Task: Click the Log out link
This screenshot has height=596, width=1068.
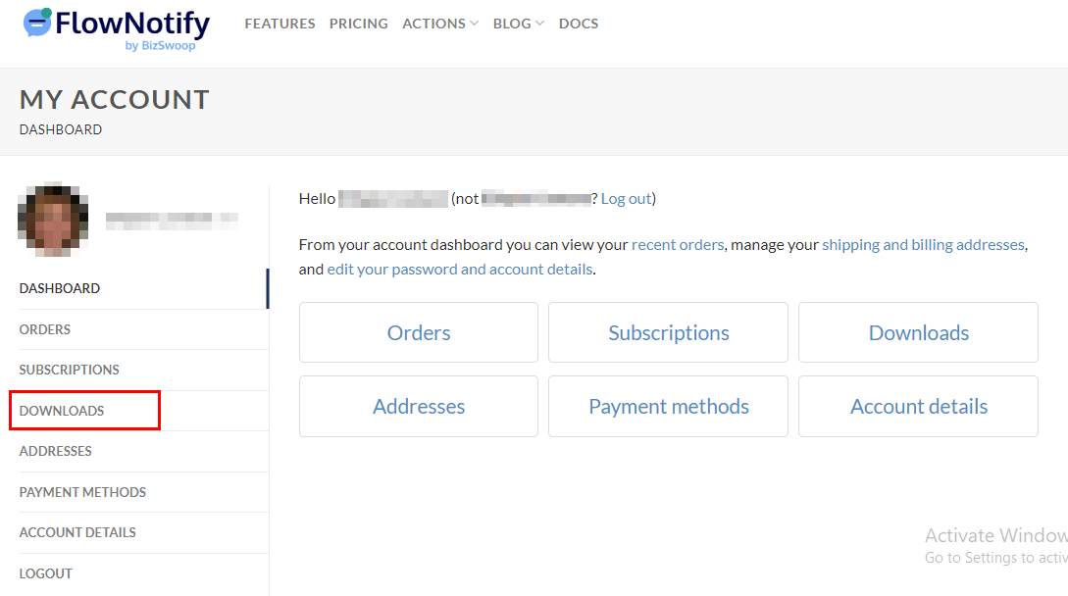Action: pos(626,198)
